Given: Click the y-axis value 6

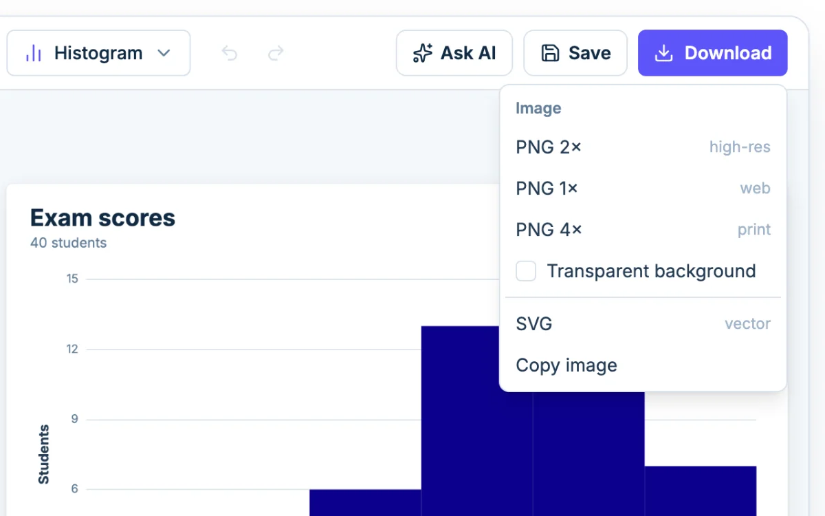Looking at the screenshot, I should [x=74, y=489].
